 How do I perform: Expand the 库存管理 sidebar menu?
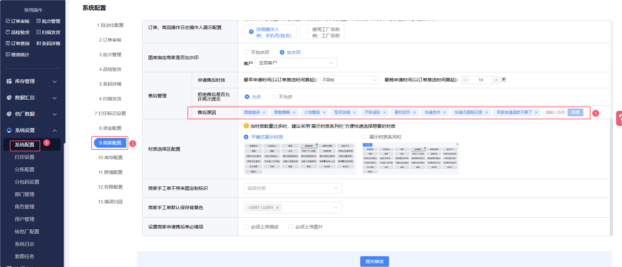pos(32,81)
